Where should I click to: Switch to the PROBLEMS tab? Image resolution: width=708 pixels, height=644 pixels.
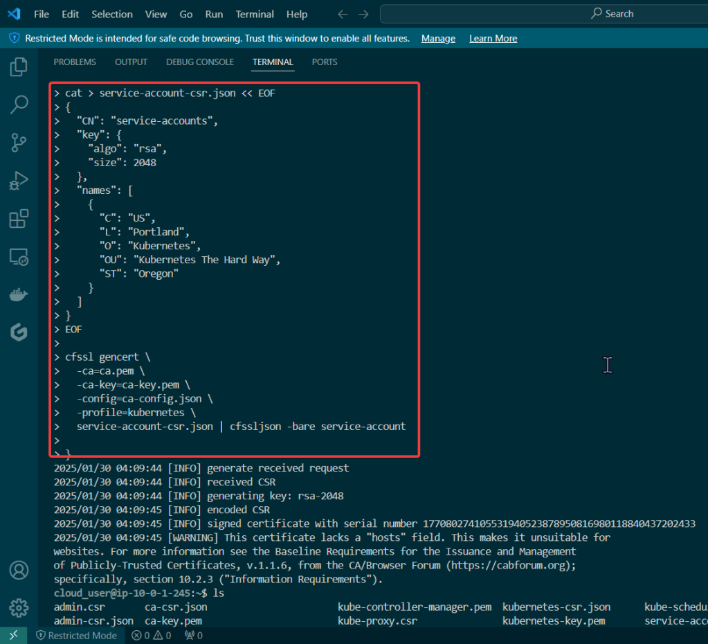75,62
